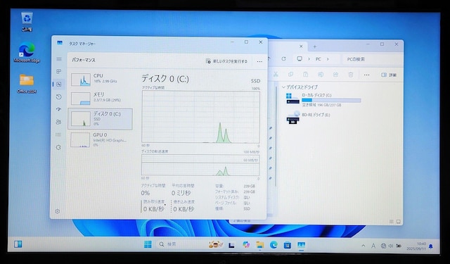Select BD-RE ドライブ (E:) drive
The height and width of the screenshot is (264, 450).
(309, 117)
